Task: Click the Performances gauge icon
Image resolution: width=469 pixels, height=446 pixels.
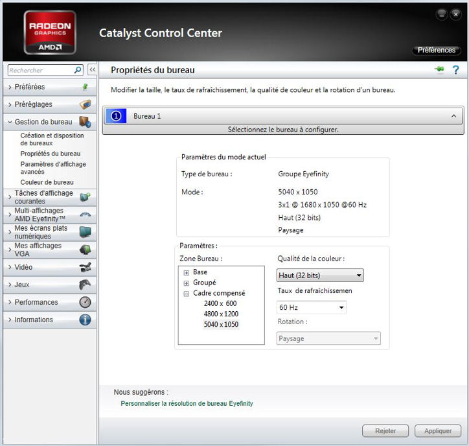Action: [x=86, y=302]
